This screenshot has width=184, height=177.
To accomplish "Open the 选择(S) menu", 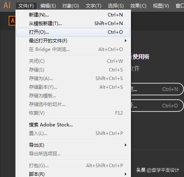I will coord(116,6).
